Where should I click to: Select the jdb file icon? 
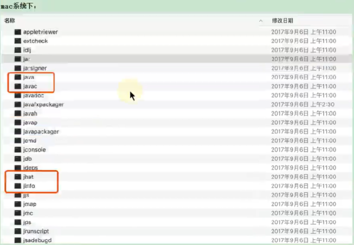pos(18,158)
